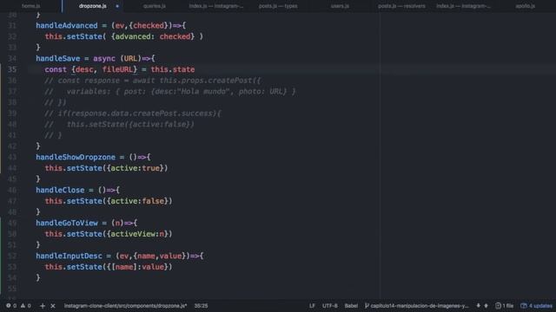
Task: Change line ending via LF indicator
Action: pyautogui.click(x=312, y=306)
